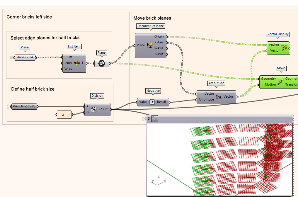Click the viewport panel thumbnail icon

click(x=155, y=119)
